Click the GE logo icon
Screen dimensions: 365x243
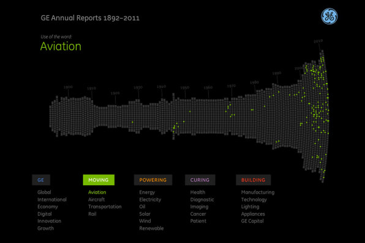pyautogui.click(x=329, y=16)
